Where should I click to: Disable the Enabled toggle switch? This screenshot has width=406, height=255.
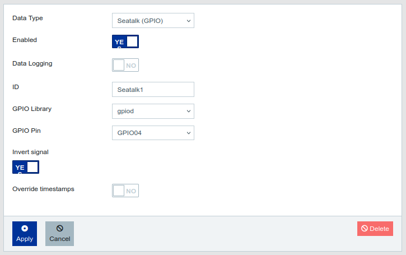point(125,41)
